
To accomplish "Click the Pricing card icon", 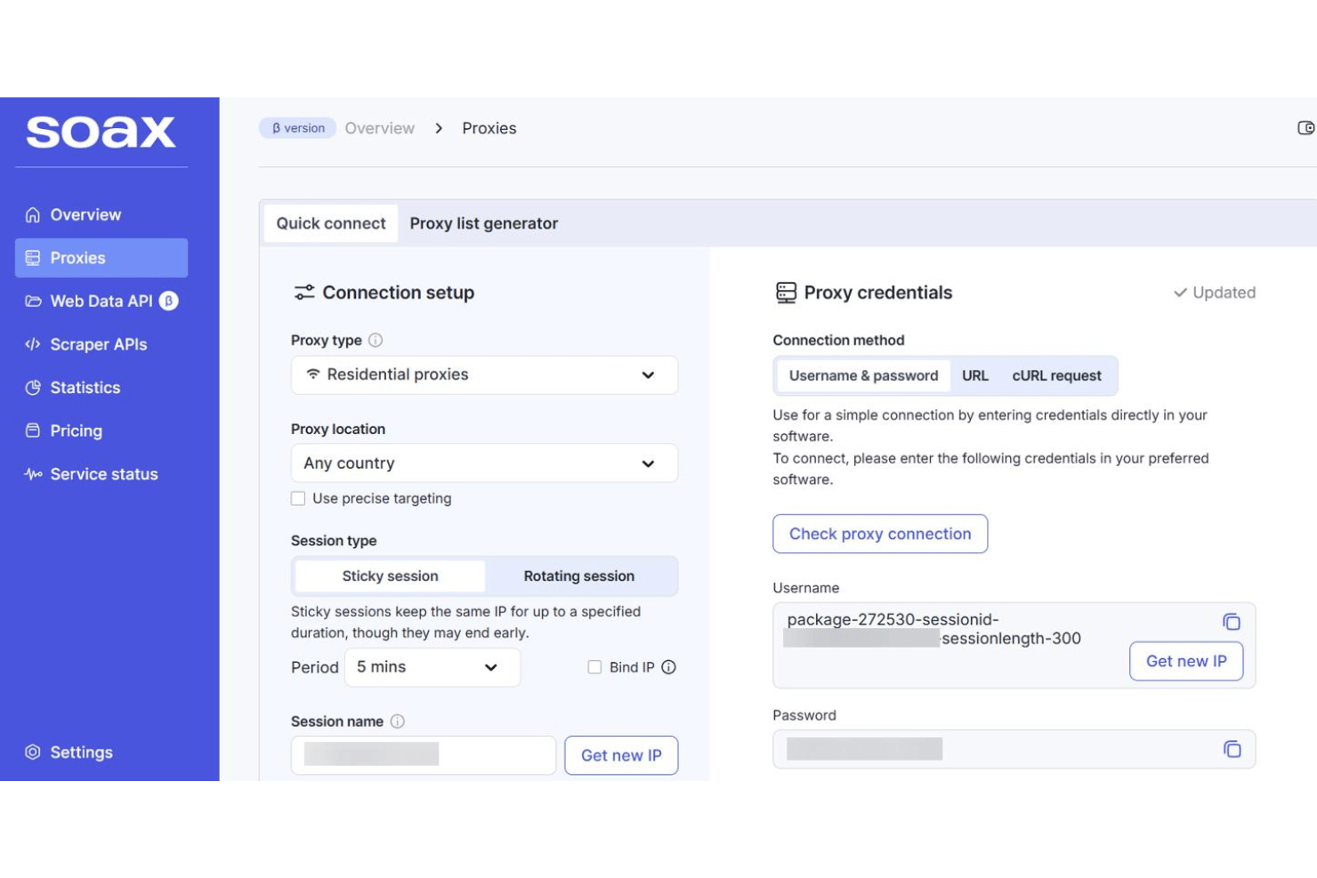I will pyautogui.click(x=33, y=431).
